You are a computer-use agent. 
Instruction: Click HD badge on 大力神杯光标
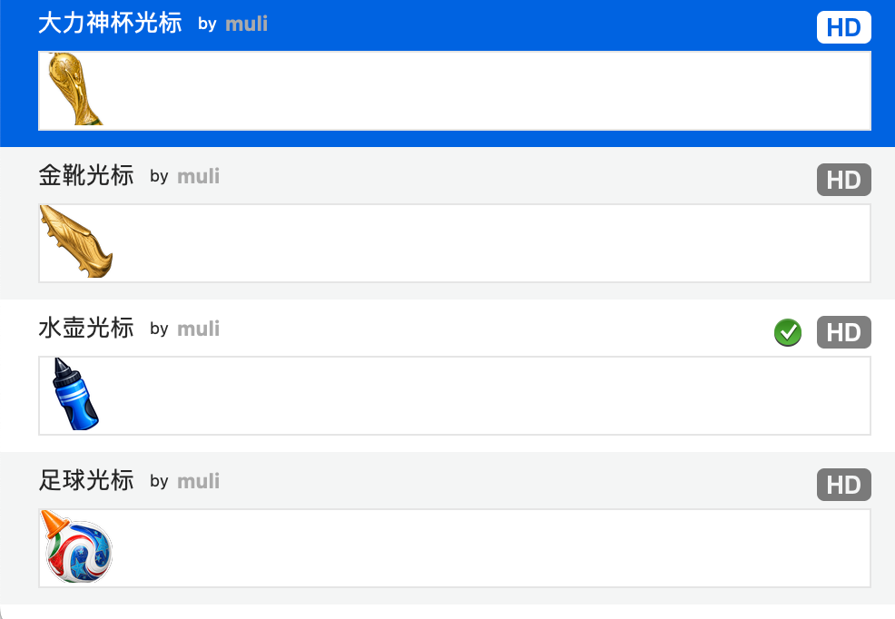click(x=843, y=27)
